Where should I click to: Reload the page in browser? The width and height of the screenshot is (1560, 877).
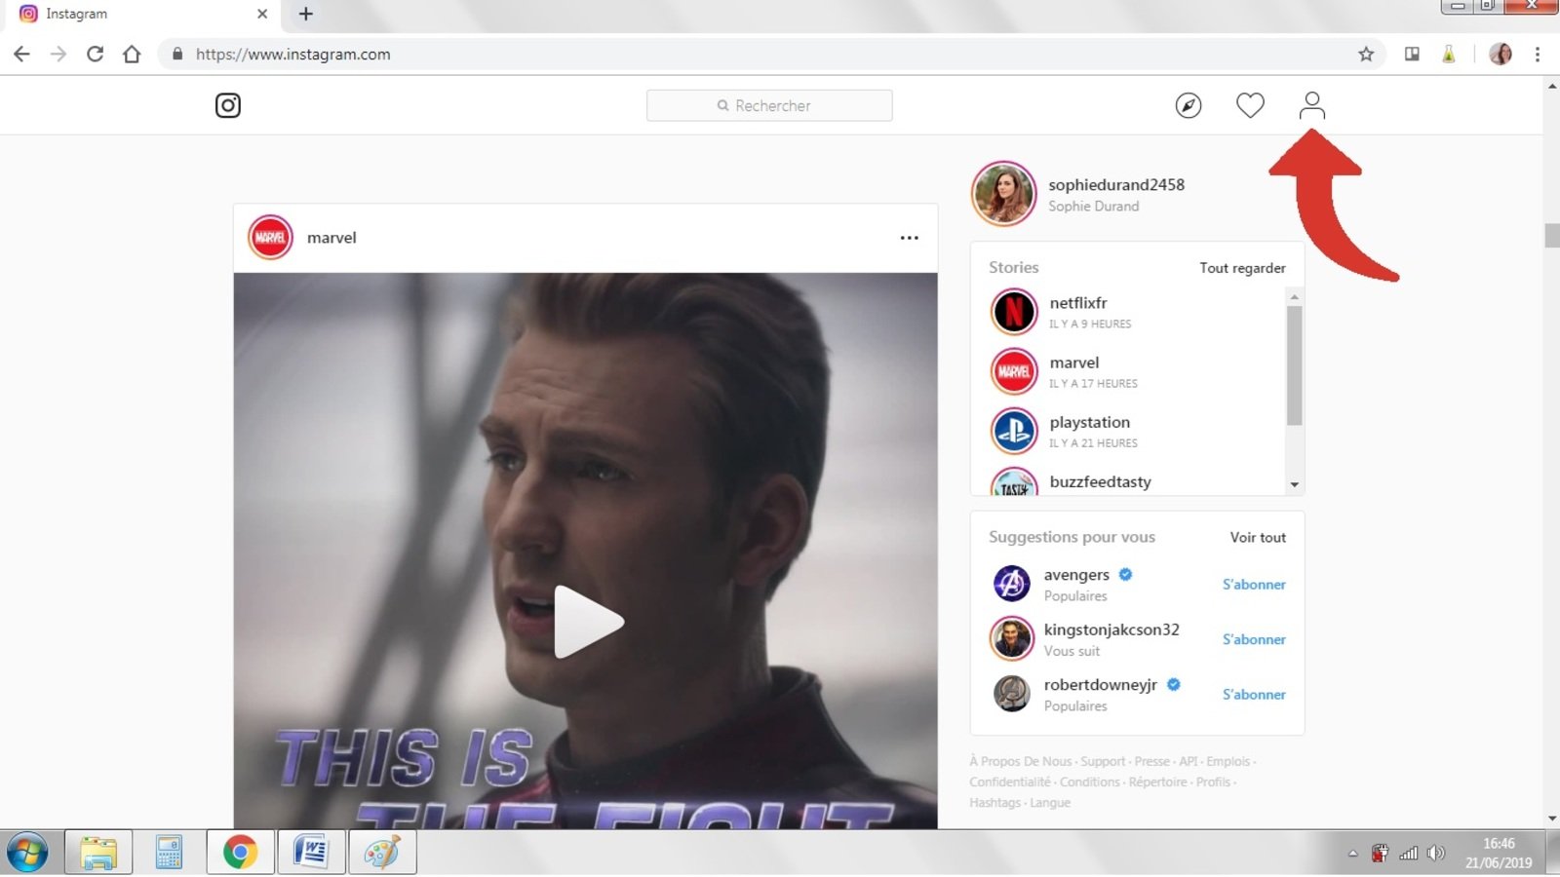[x=95, y=55]
